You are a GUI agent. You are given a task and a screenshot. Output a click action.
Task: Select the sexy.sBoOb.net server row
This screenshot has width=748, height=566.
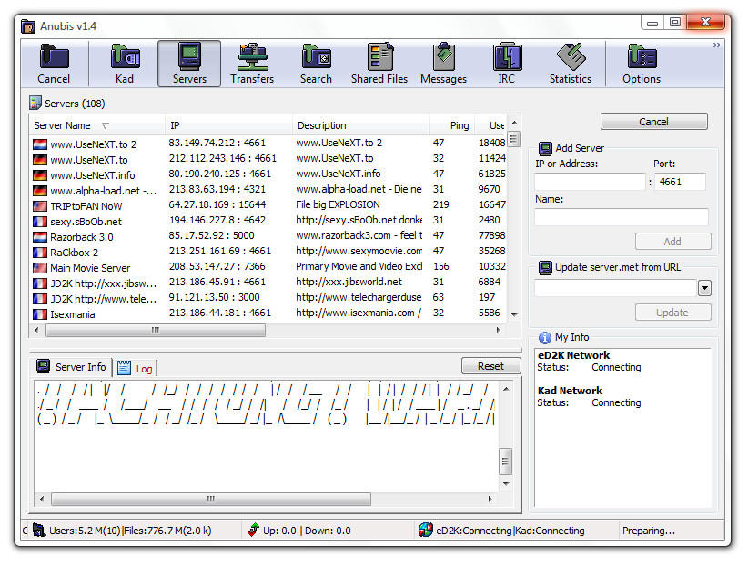(269, 221)
